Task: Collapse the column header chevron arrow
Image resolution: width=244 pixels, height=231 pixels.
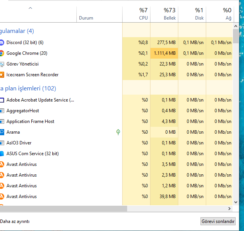Action: tap(31, 8)
